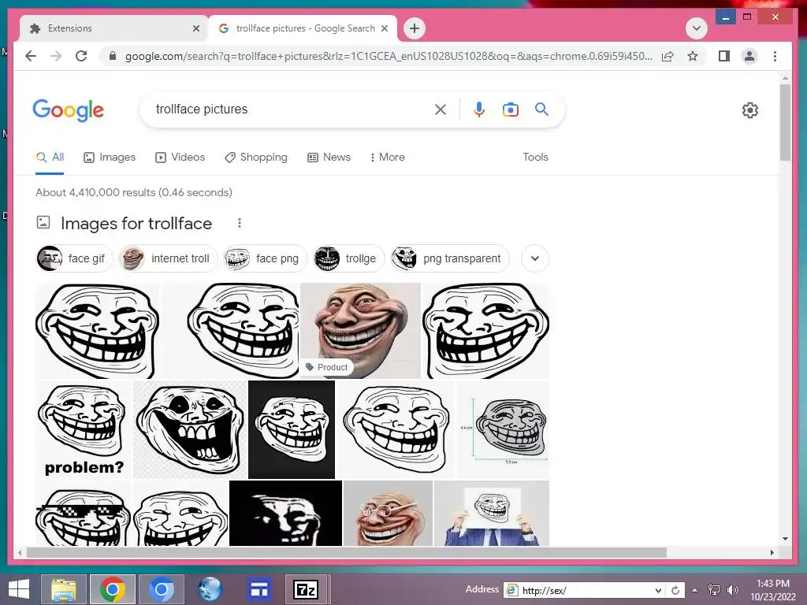The height and width of the screenshot is (605, 807).
Task: Open the globe browser taskbar icon
Action: click(x=210, y=589)
